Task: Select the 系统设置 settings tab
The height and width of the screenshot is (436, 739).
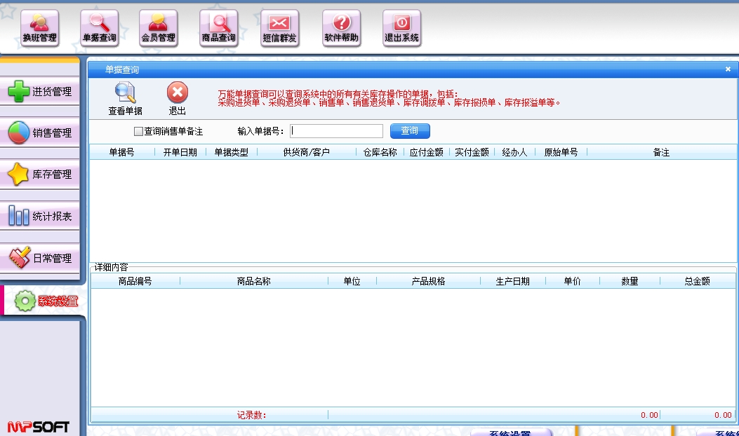Action: (x=45, y=301)
